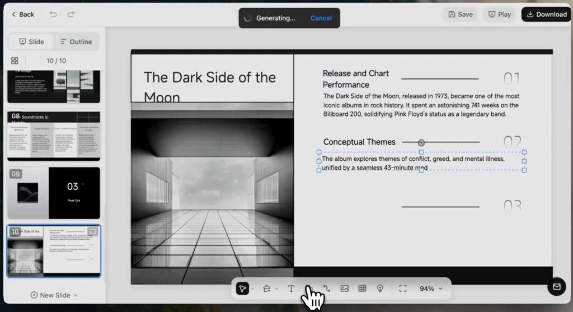Open the 94% zoom level dropdown
This screenshot has width=573, height=312.
coord(431,288)
